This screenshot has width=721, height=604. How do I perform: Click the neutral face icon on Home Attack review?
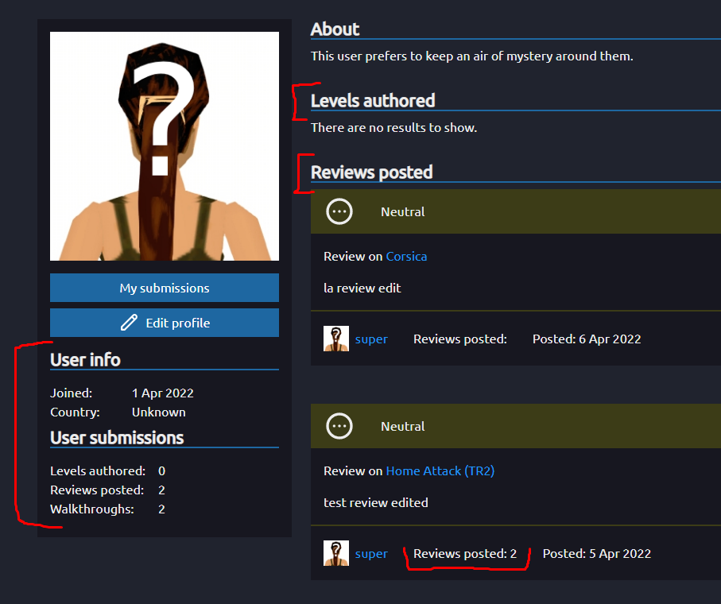(x=339, y=426)
